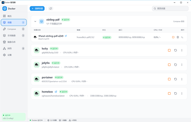
Task: Click the Docker 运行中 status bar entry
Action: coord(36,120)
